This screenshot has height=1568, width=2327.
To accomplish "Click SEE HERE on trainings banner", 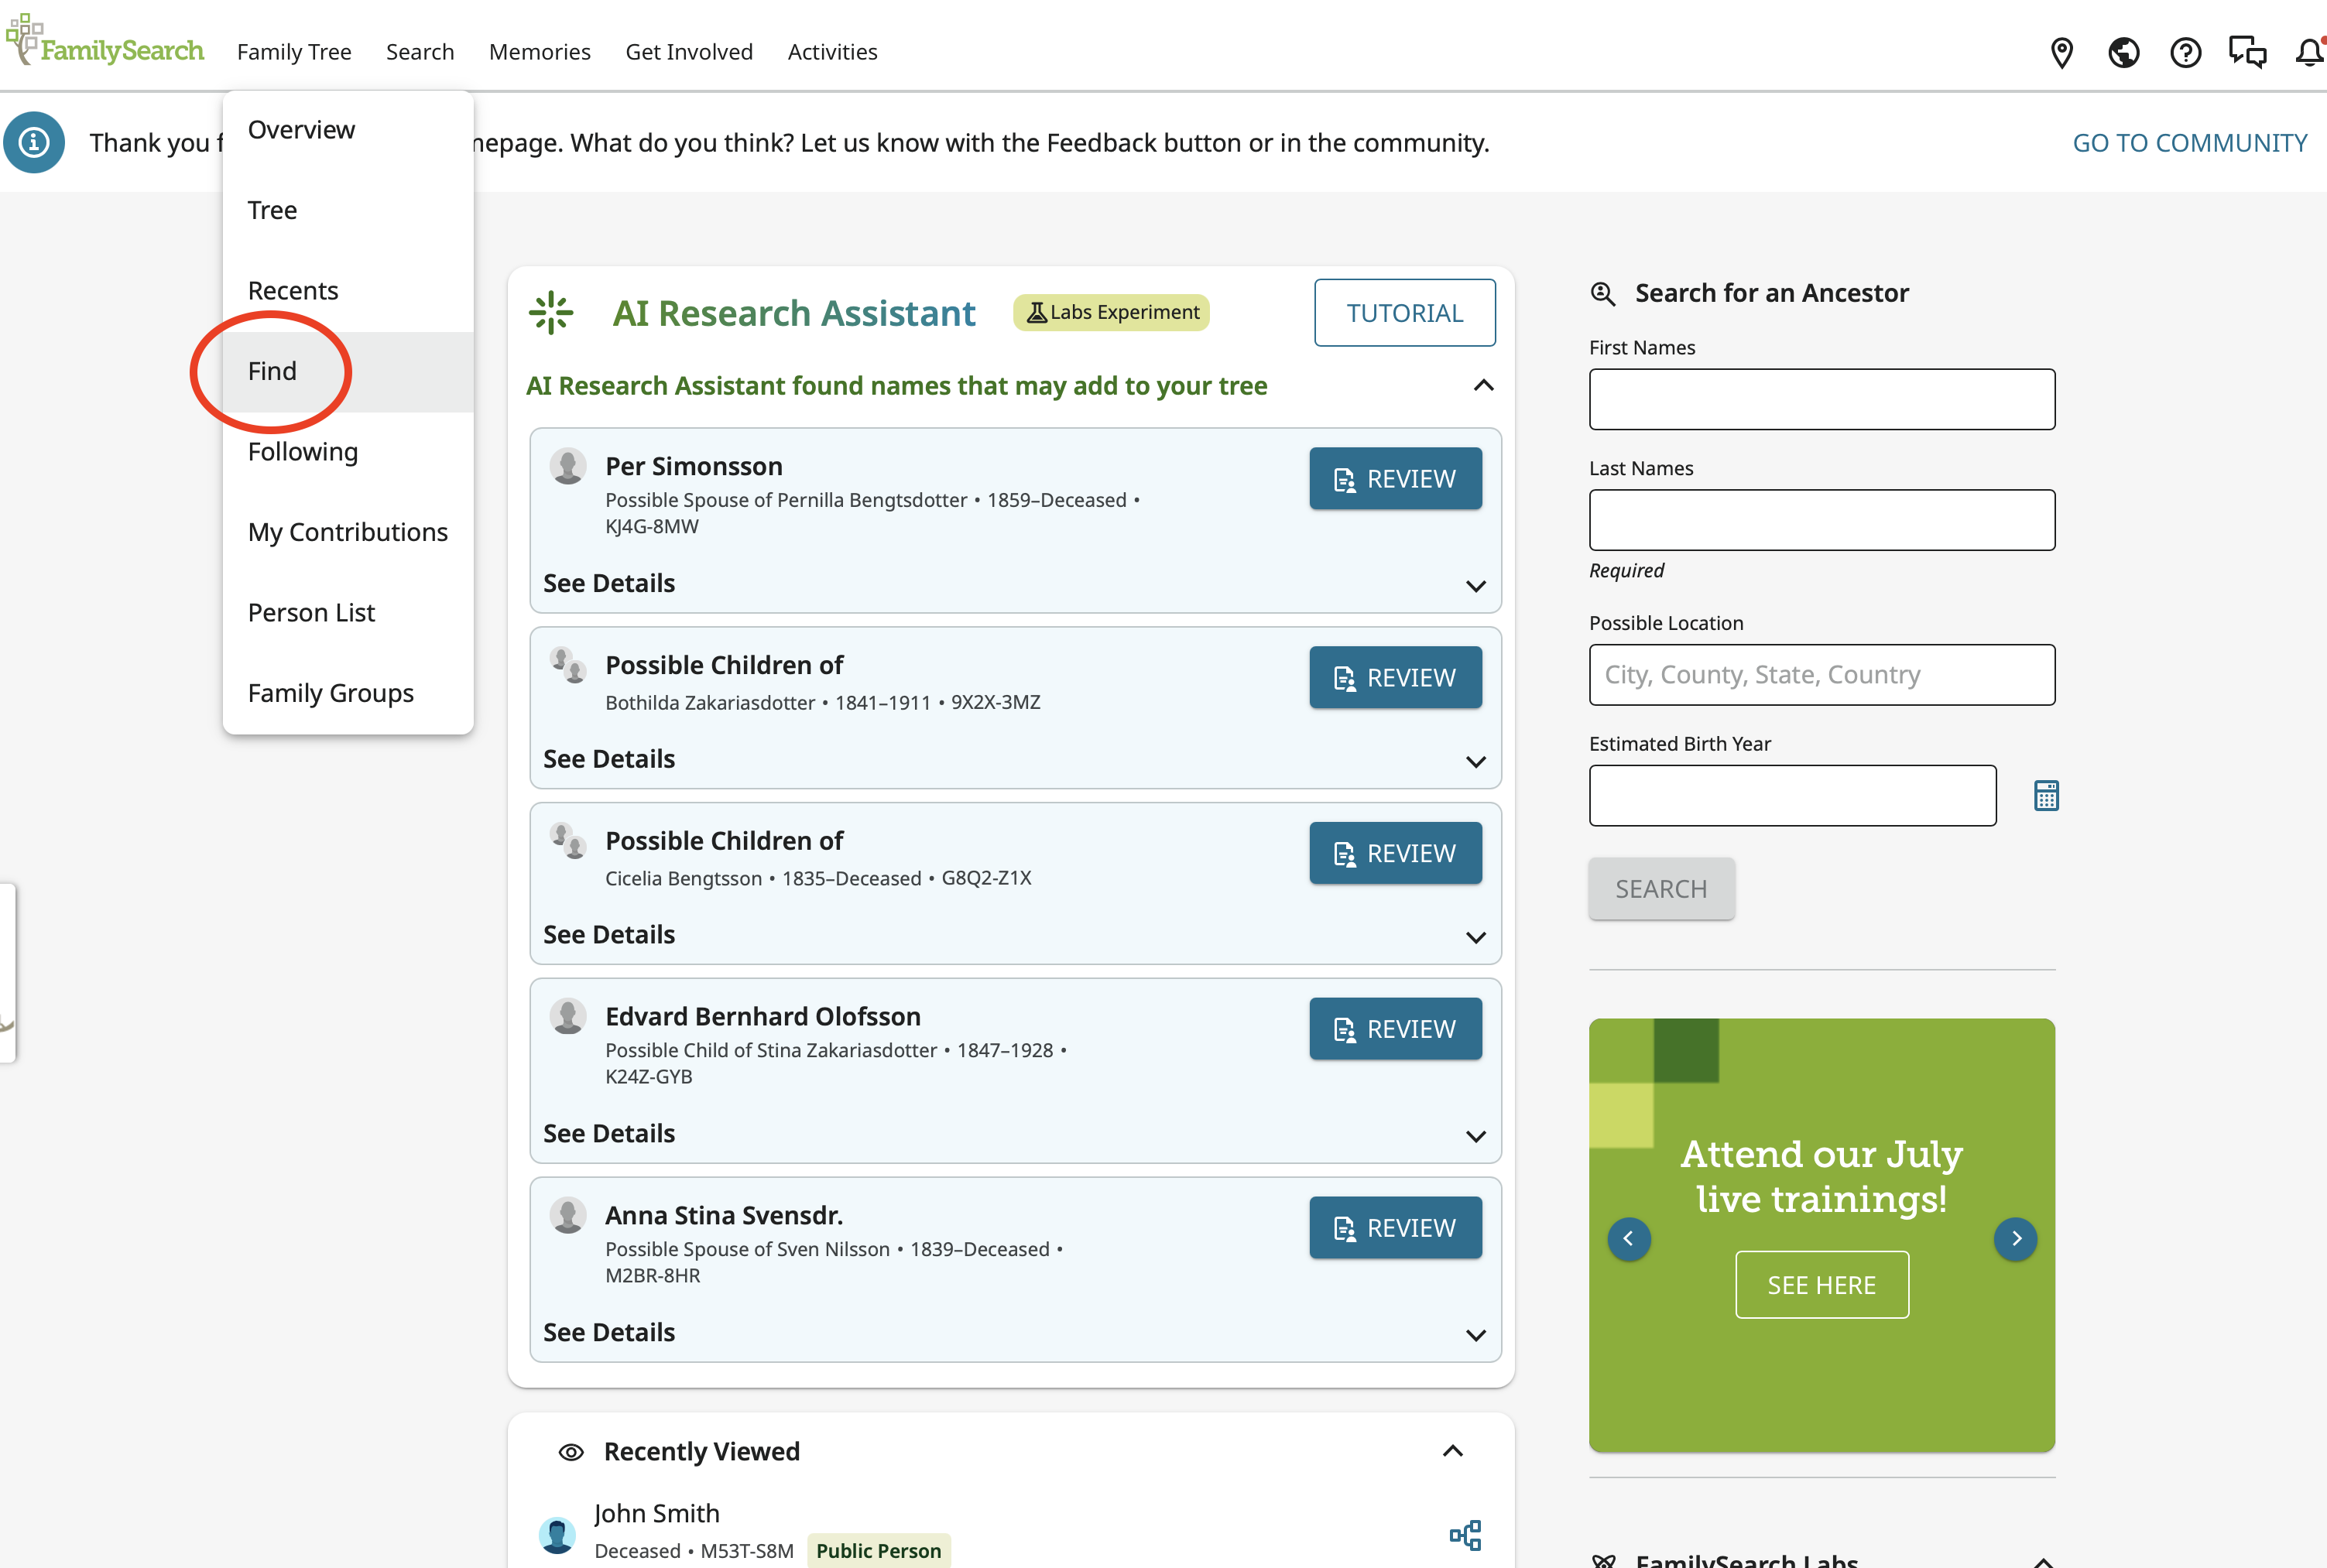I will pyautogui.click(x=1821, y=1285).
